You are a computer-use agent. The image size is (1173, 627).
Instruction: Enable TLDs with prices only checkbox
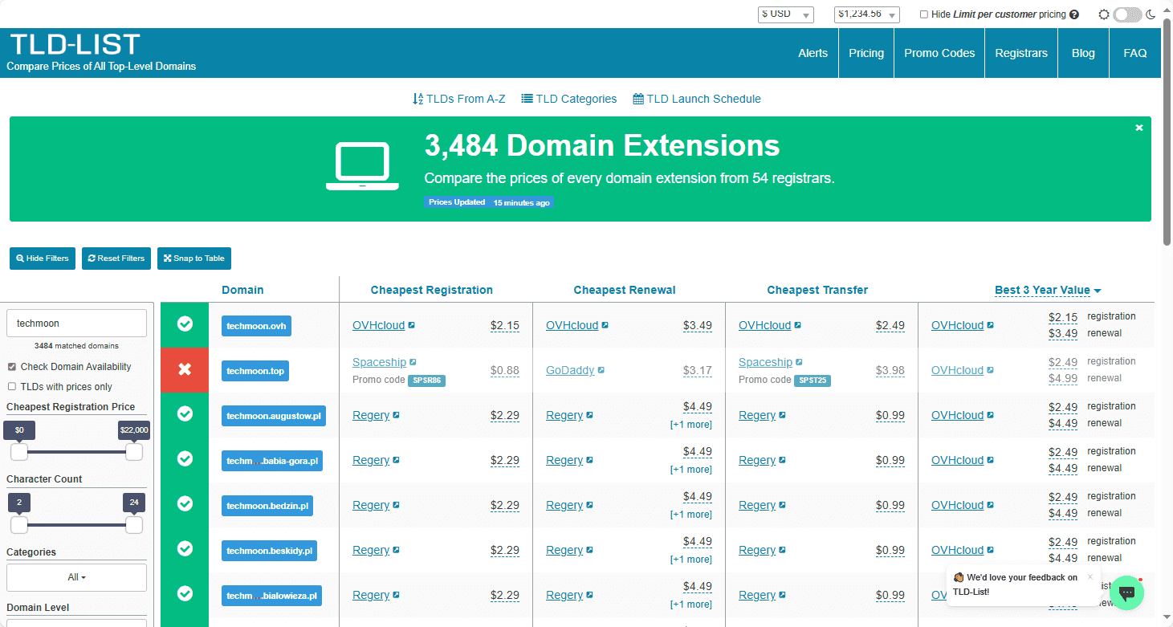(11, 387)
